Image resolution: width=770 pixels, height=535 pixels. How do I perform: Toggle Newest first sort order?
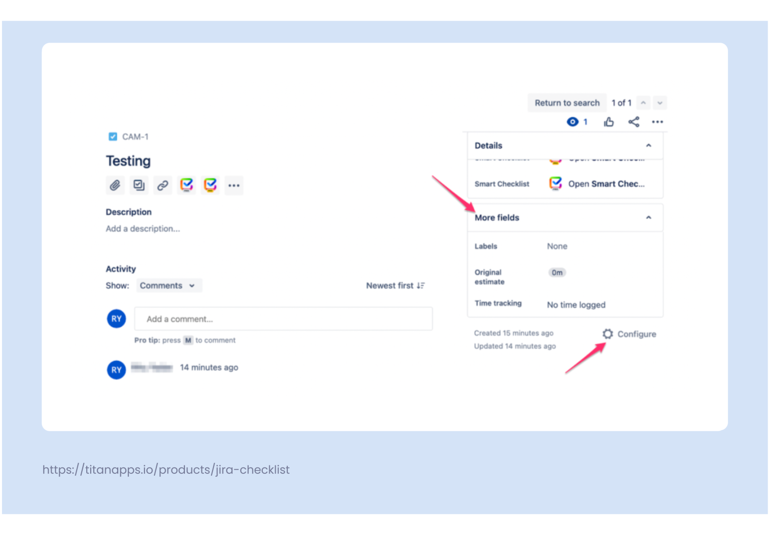pyautogui.click(x=396, y=285)
